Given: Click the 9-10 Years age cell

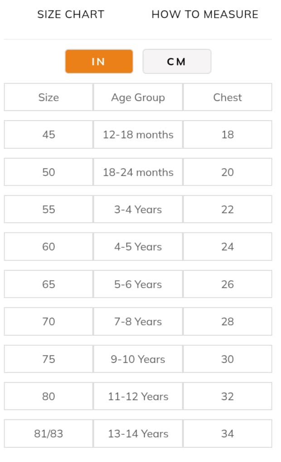Looking at the screenshot, I should tap(138, 359).
